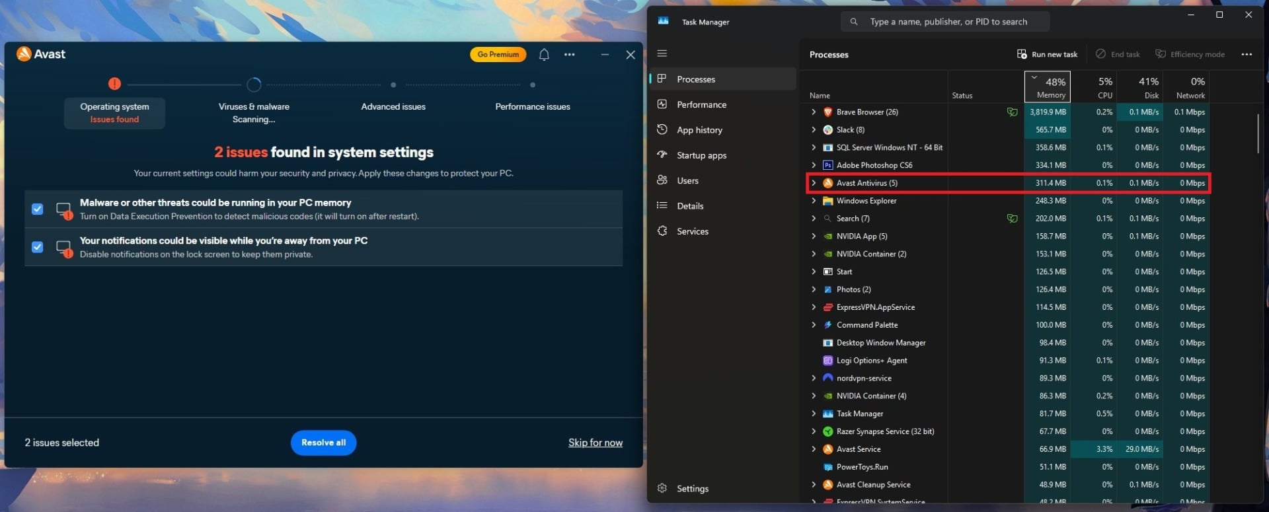
Task: Open Task Manager hamburger navigation menu
Action: click(x=662, y=54)
